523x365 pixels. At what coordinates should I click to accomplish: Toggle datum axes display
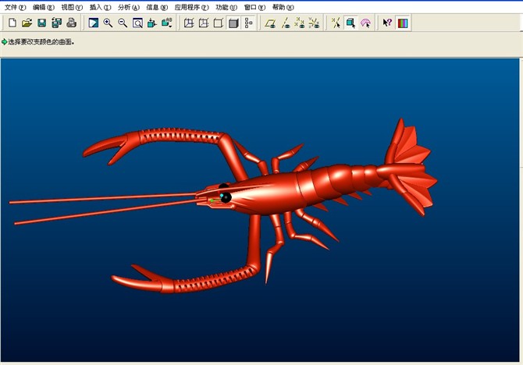[x=285, y=23]
